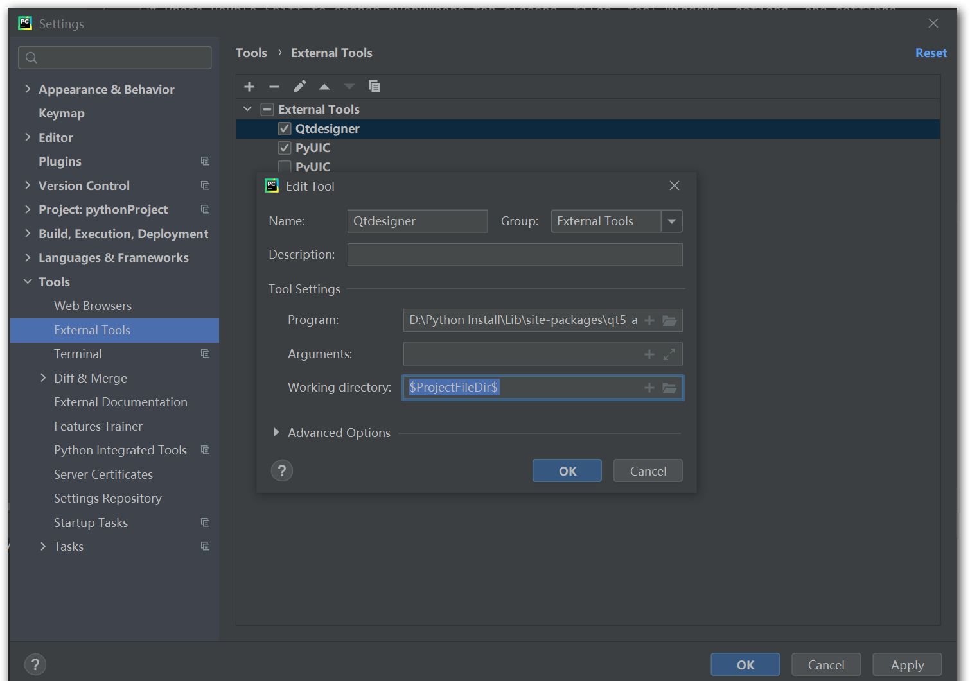Expand Build, Execution, Deployment section
The width and height of the screenshot is (970, 681).
[28, 234]
